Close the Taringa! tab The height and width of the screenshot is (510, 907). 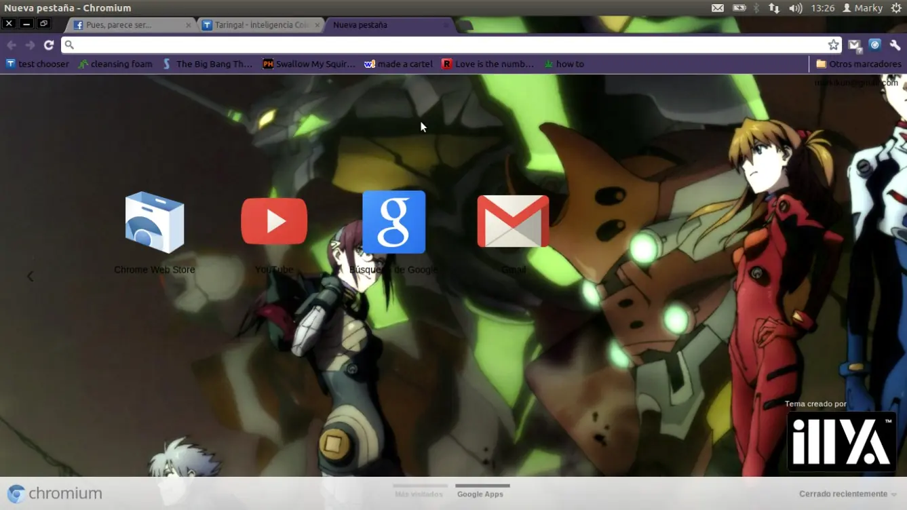[317, 25]
